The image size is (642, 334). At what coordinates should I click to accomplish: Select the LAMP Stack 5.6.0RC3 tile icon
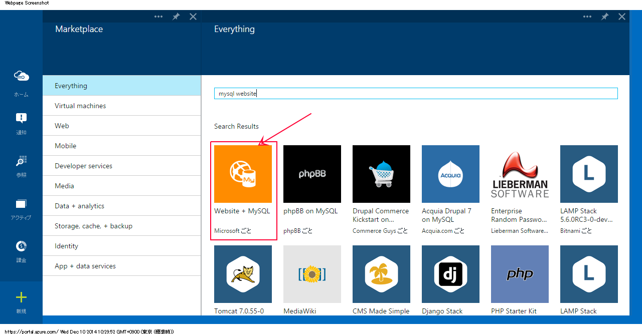589,174
